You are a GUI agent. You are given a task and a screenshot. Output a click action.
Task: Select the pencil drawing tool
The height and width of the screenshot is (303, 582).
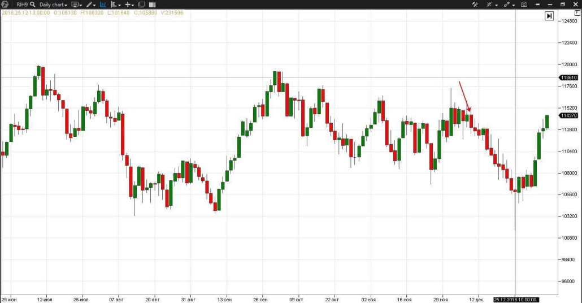[x=90, y=5]
